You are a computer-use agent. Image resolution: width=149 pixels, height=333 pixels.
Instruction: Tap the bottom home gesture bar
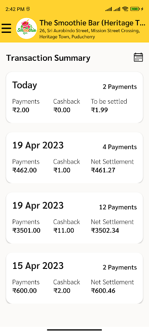click(74, 330)
